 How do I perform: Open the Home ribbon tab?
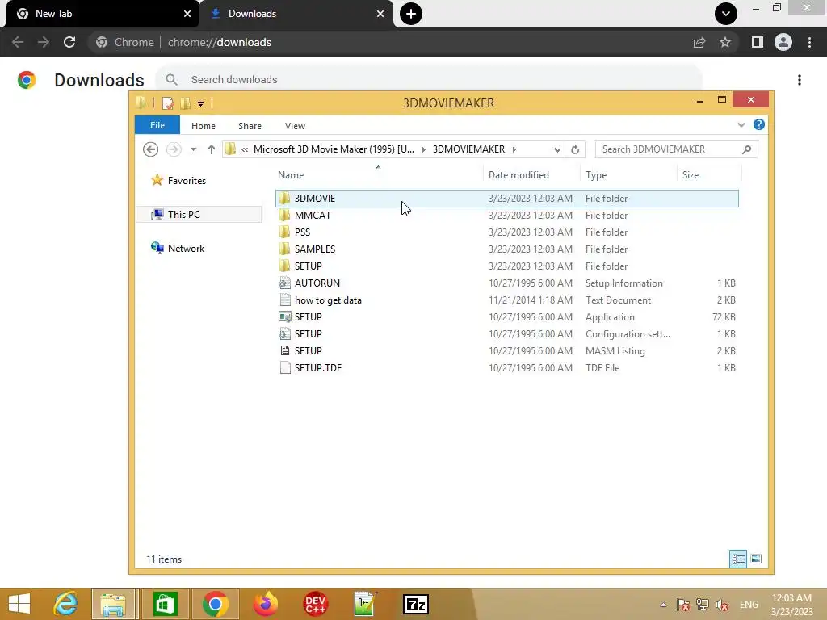click(203, 126)
